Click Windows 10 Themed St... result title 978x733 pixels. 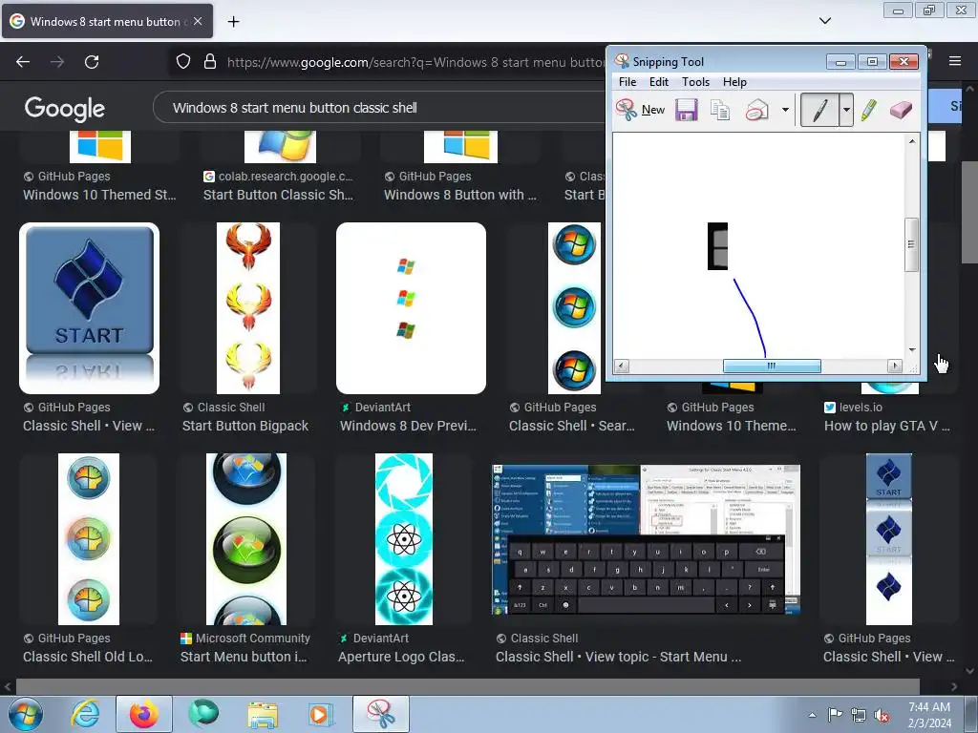99,195
